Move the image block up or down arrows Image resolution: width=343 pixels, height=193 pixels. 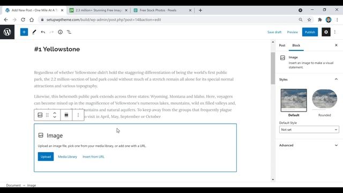pyautogui.click(x=55, y=115)
